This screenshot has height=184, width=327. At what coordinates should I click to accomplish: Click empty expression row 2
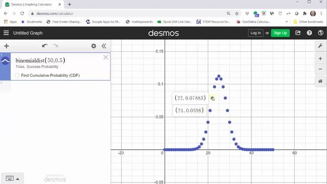pyautogui.click(x=55, y=85)
